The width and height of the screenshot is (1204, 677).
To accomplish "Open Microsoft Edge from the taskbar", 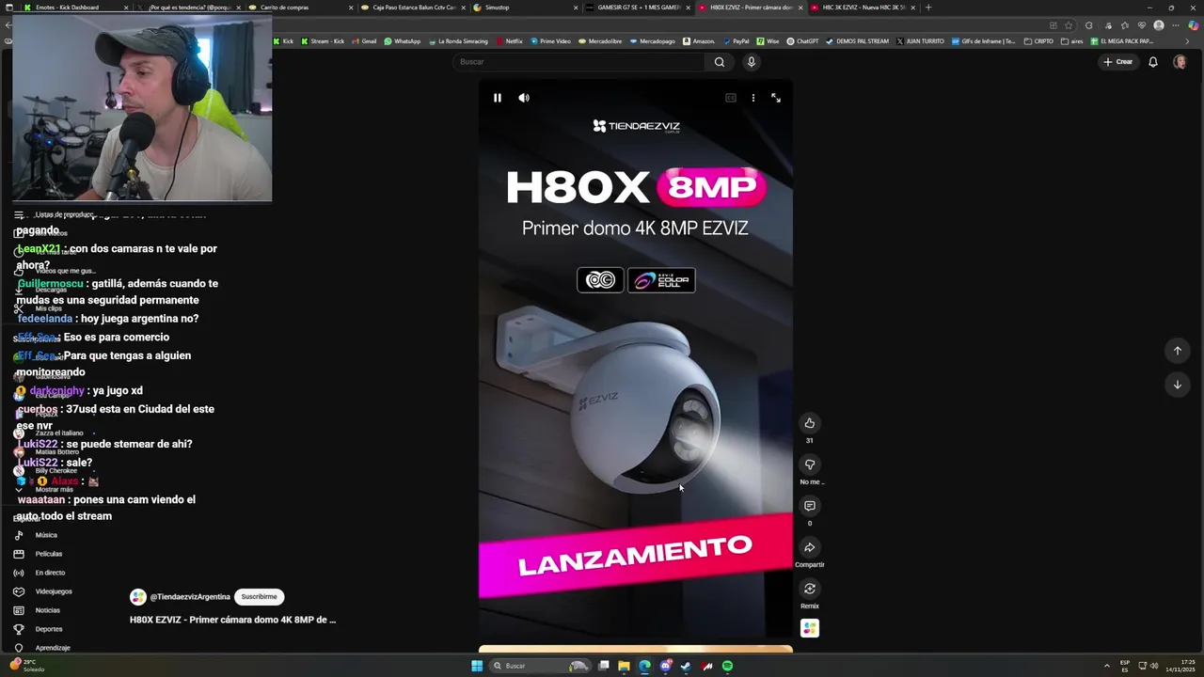I will [644, 666].
